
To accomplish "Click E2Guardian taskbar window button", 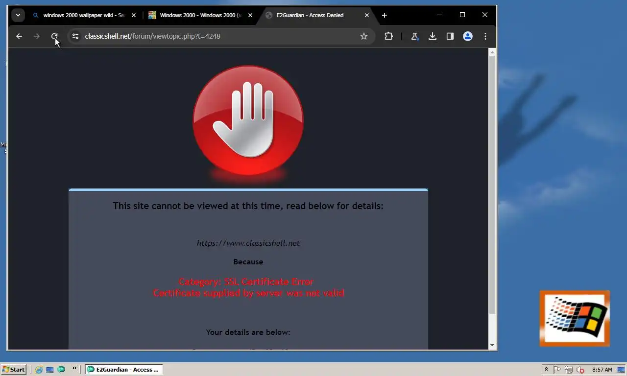I will point(124,370).
